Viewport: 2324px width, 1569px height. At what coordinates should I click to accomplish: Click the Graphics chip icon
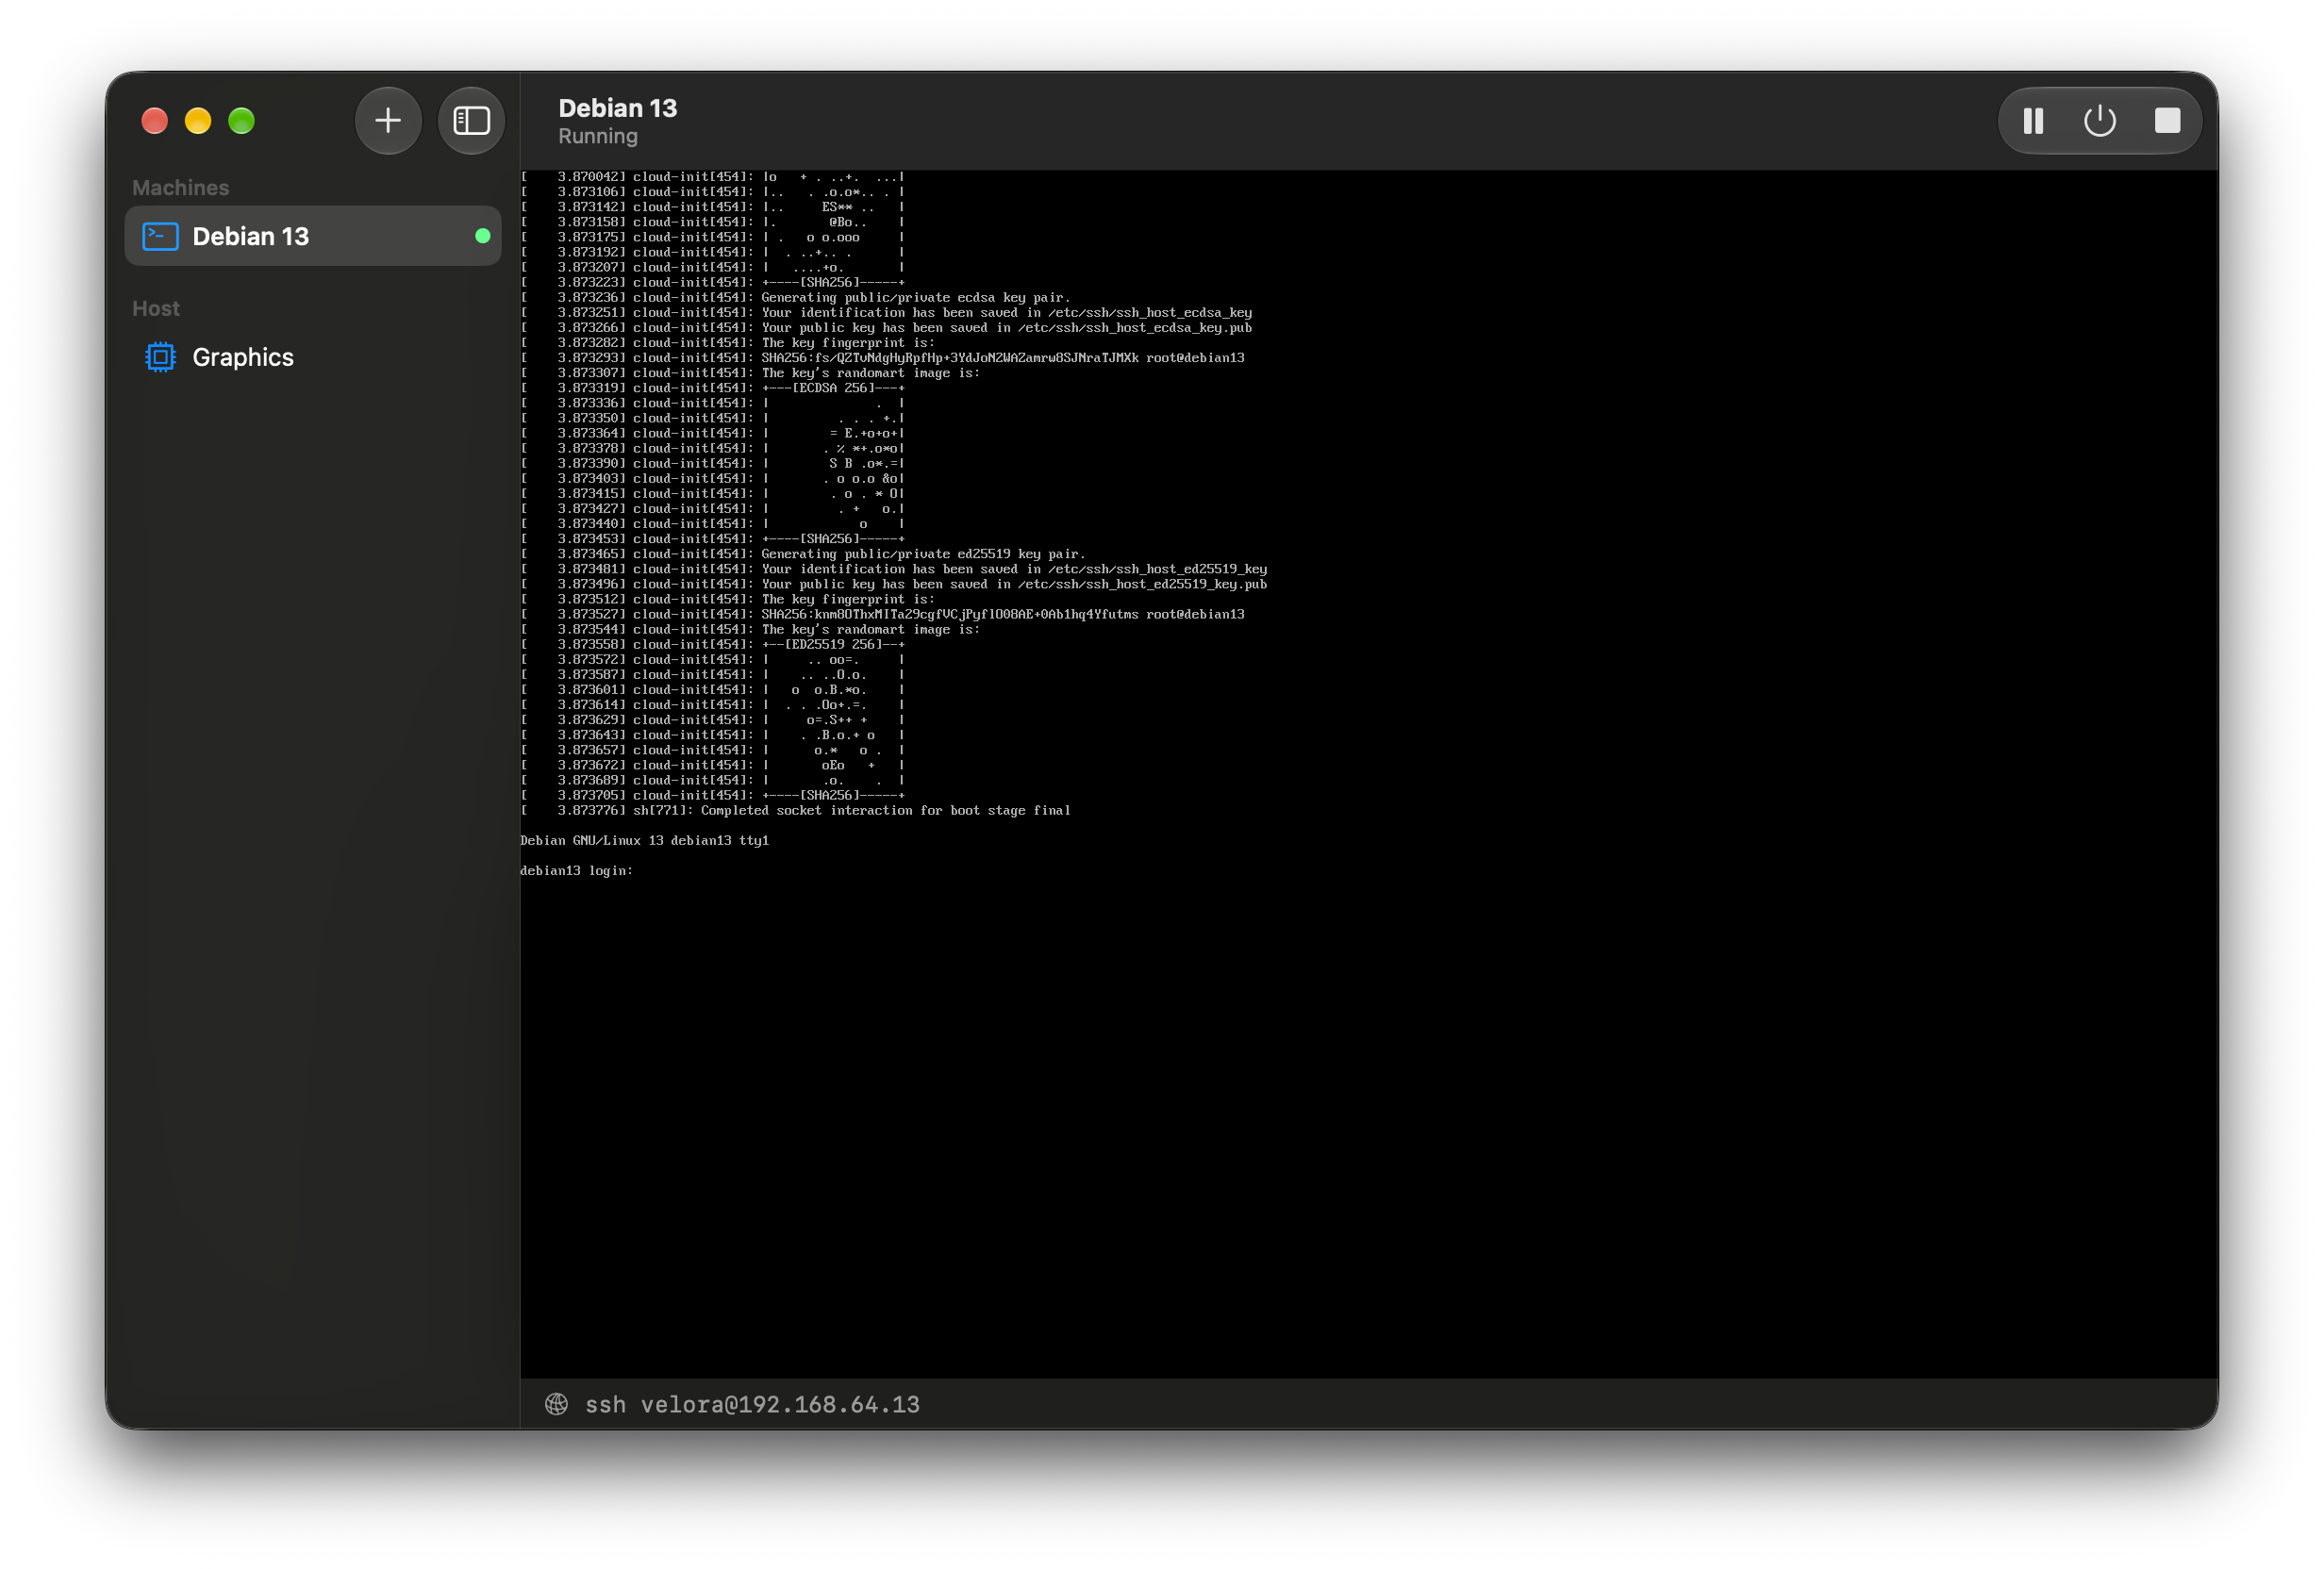click(x=160, y=357)
